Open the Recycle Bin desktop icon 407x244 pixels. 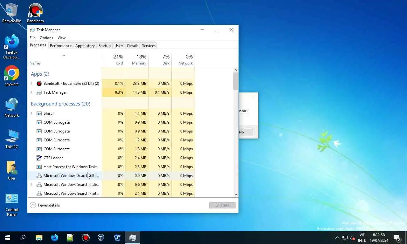12,13
